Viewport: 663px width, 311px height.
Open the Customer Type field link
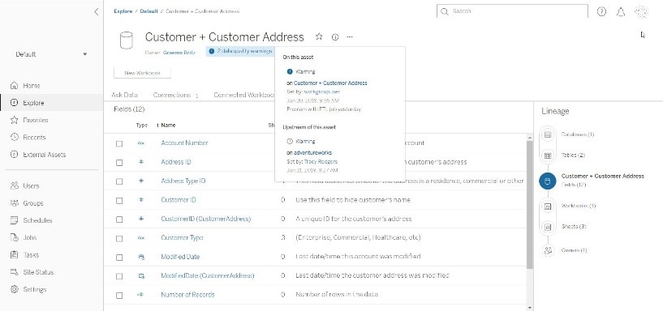[182, 237]
